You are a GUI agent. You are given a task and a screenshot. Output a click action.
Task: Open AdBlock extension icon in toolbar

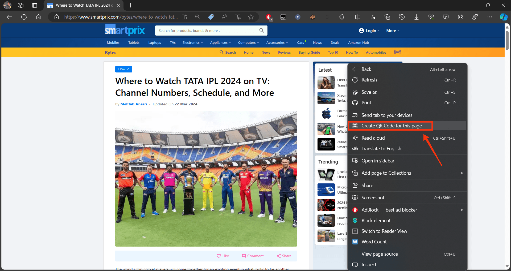(x=269, y=17)
